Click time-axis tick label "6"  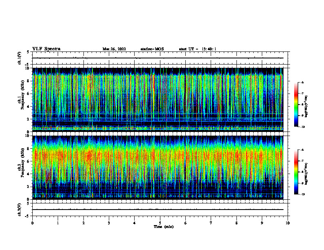coord(186,223)
